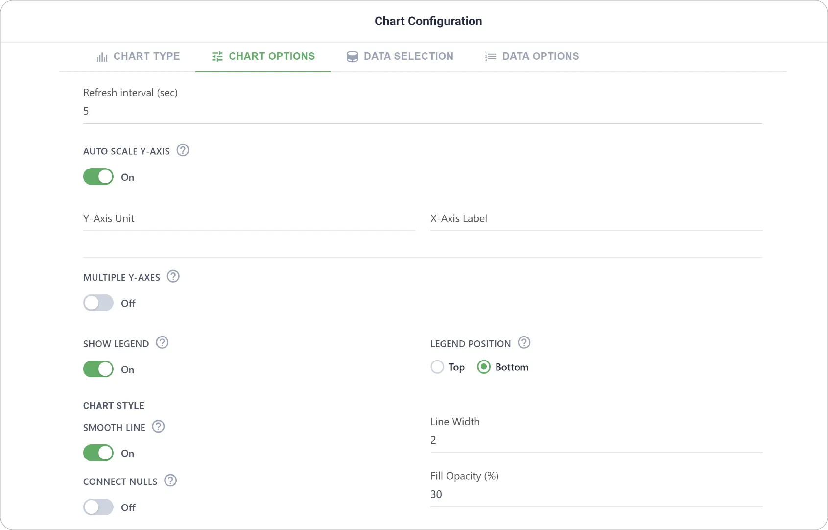This screenshot has width=828, height=530.
Task: Turn off the Show Legend toggle
Action: [x=98, y=369]
